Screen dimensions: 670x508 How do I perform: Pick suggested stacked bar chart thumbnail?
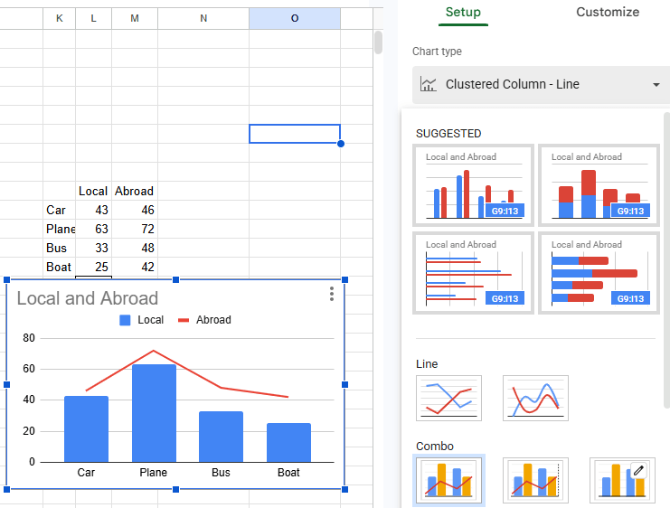coord(599,273)
